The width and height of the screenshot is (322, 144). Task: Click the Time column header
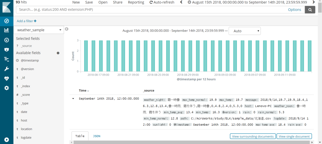point(83,90)
